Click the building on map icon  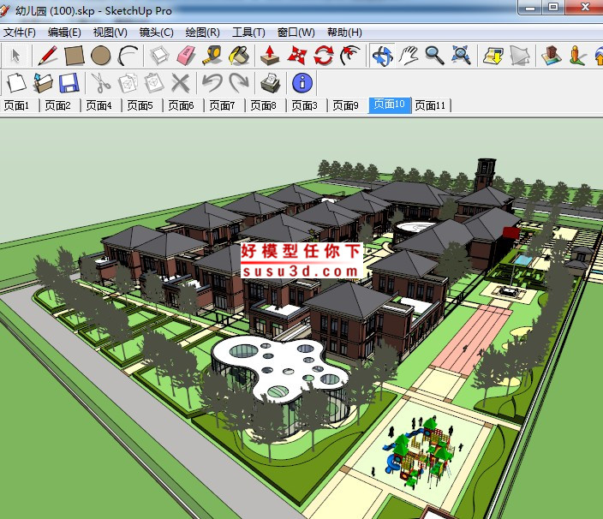click(x=552, y=56)
